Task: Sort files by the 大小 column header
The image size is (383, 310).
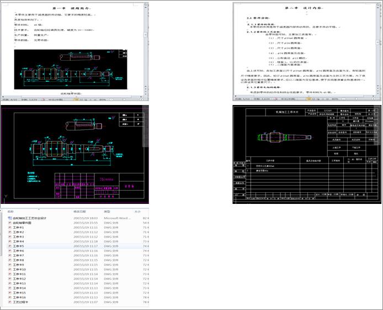Action: coord(137,212)
